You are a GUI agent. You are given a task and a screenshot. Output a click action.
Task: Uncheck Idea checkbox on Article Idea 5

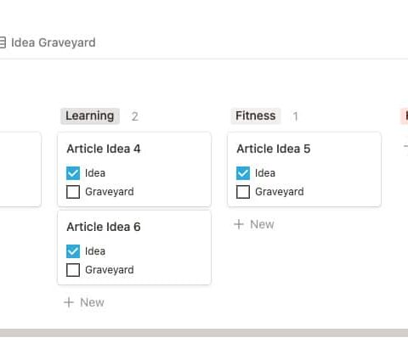click(243, 173)
